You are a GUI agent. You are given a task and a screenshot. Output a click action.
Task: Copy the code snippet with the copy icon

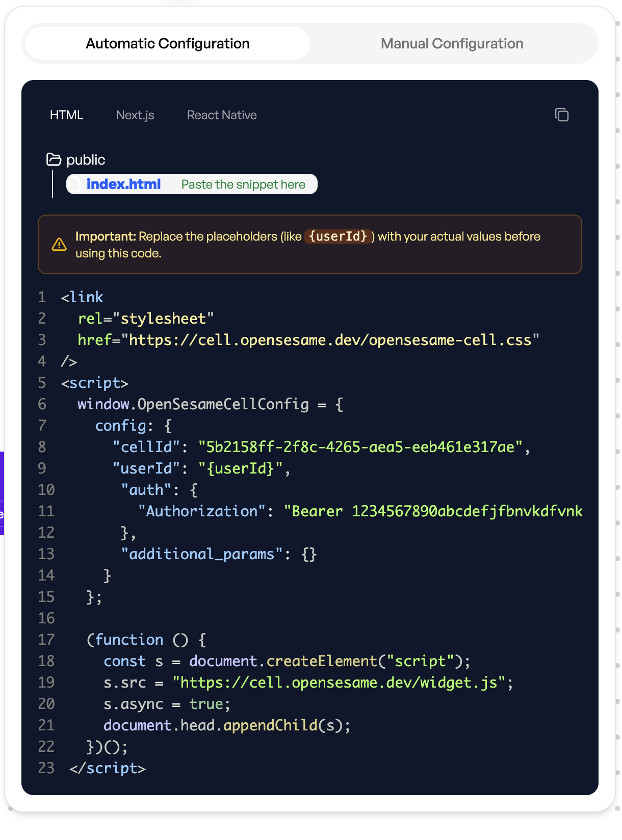561,115
